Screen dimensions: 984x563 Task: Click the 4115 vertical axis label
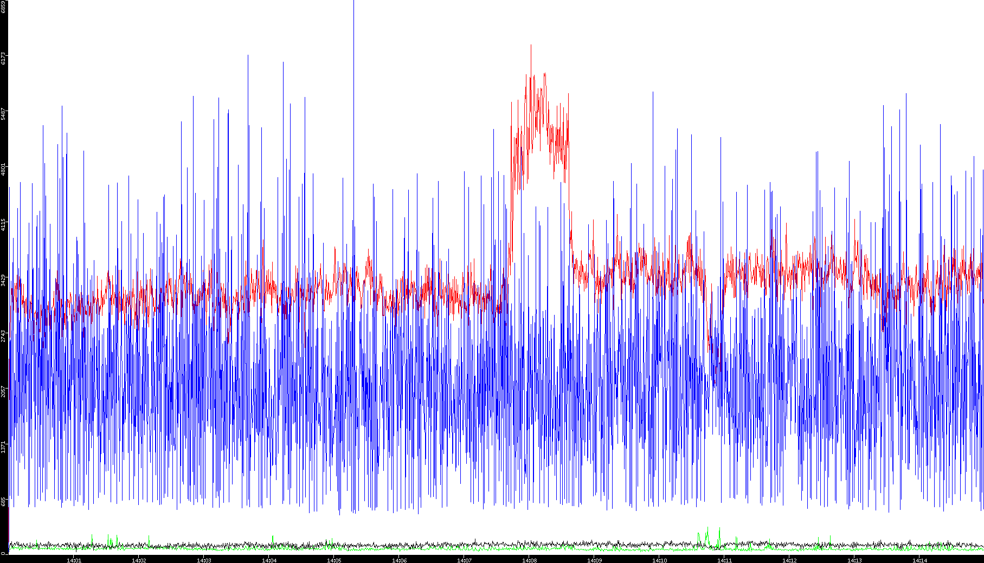click(x=3, y=224)
